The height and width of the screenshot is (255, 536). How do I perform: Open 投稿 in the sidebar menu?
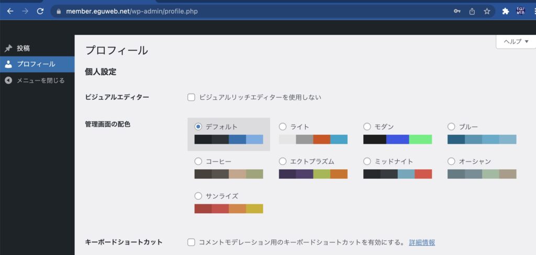click(23, 48)
